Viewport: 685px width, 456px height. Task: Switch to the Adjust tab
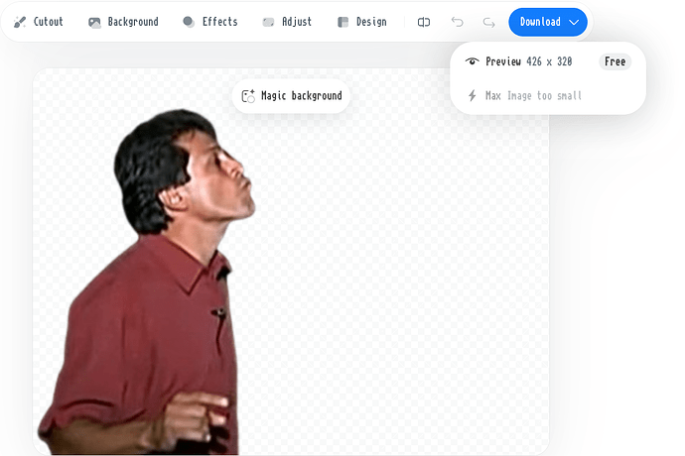coord(296,22)
